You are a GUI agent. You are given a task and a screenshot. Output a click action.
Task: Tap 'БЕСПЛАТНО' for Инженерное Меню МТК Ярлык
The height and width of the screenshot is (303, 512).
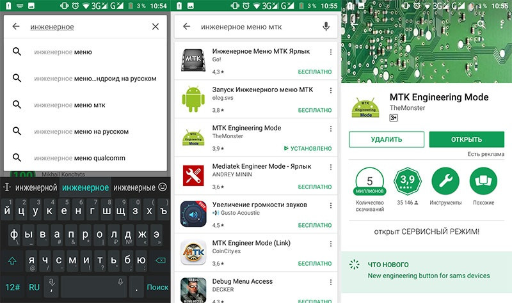pyautogui.click(x=315, y=72)
